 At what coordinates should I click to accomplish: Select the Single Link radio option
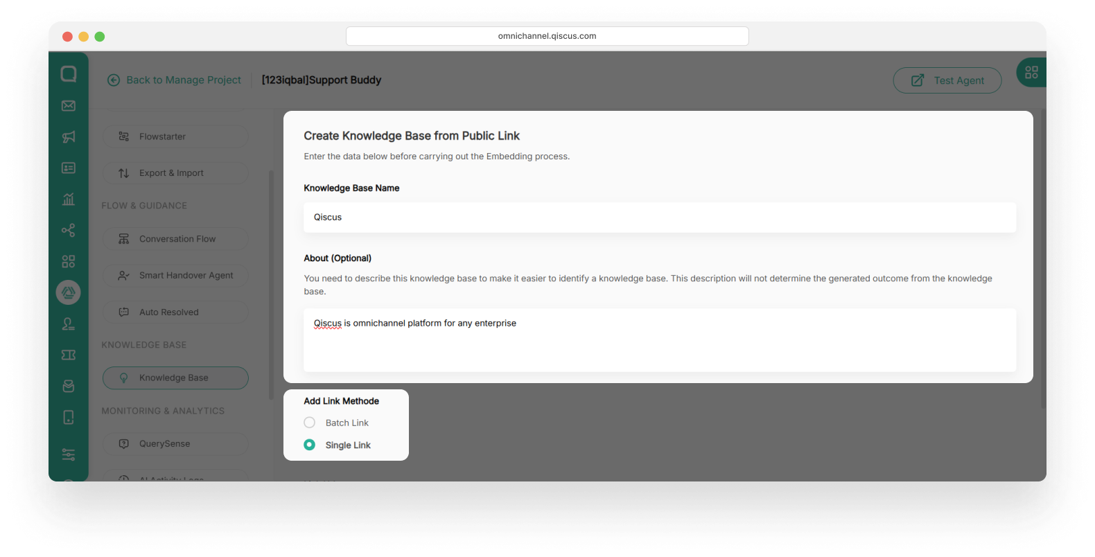[310, 445]
